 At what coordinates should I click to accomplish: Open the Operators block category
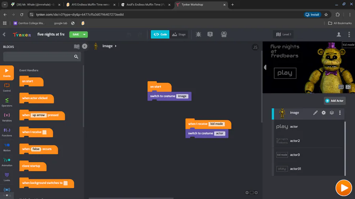point(7,102)
